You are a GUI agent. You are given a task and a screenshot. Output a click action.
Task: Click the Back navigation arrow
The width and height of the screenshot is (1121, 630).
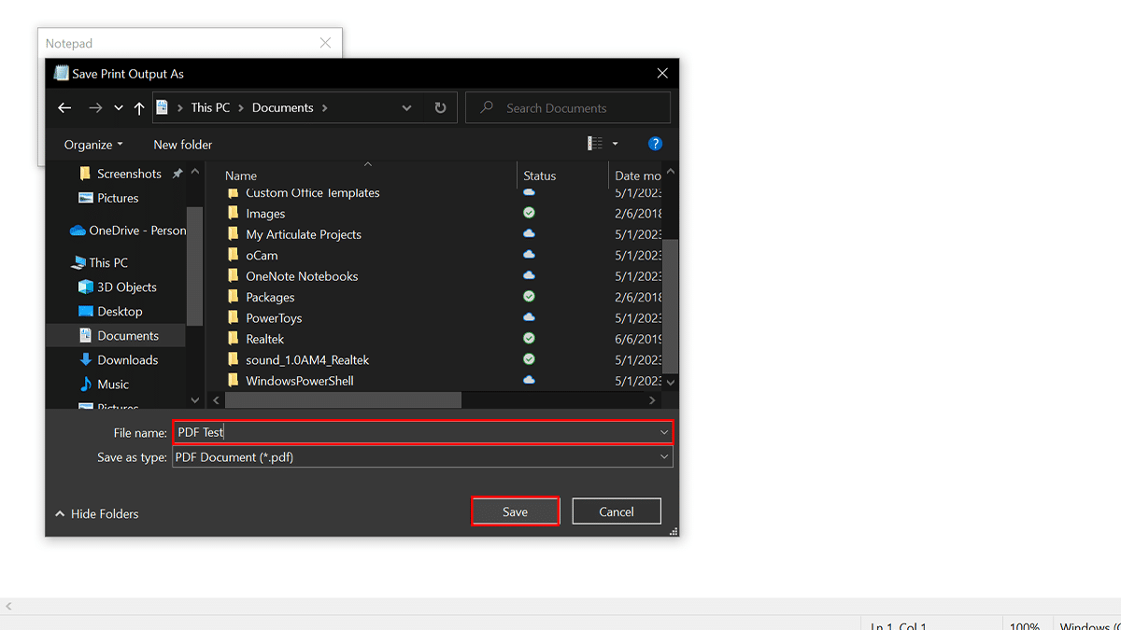(x=64, y=108)
